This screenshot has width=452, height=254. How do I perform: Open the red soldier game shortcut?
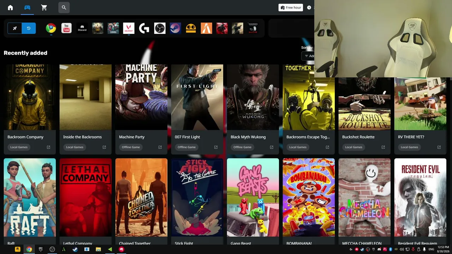(222, 28)
